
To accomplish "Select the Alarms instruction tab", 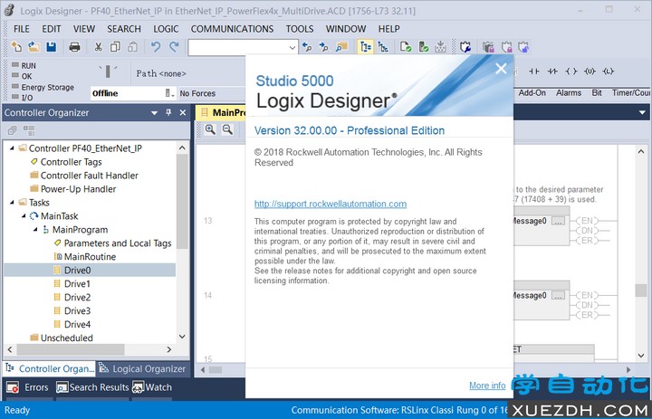I will coord(569,92).
